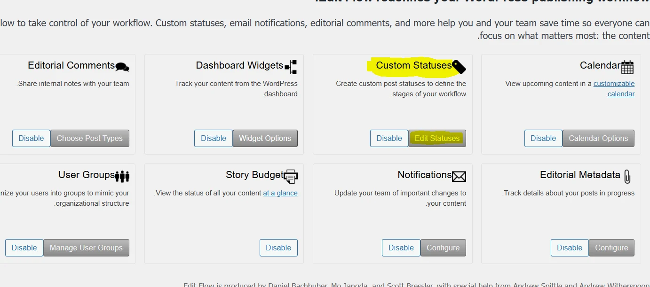650x287 pixels.
Task: Click the Story Budget printer icon
Action: 291,177
